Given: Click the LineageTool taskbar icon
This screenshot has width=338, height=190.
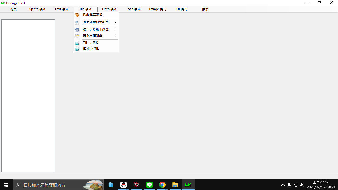Looking at the screenshot, I should (x=188, y=185).
